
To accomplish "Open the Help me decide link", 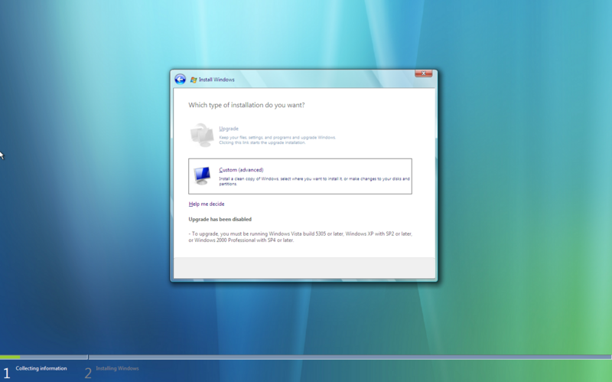I will point(207,204).
